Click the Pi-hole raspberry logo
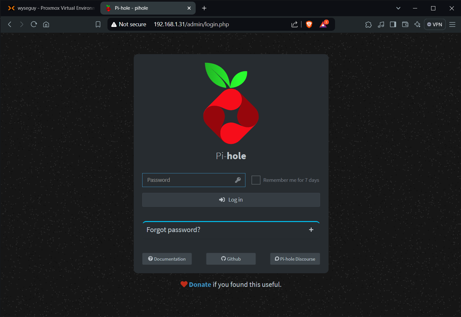 tap(231, 103)
